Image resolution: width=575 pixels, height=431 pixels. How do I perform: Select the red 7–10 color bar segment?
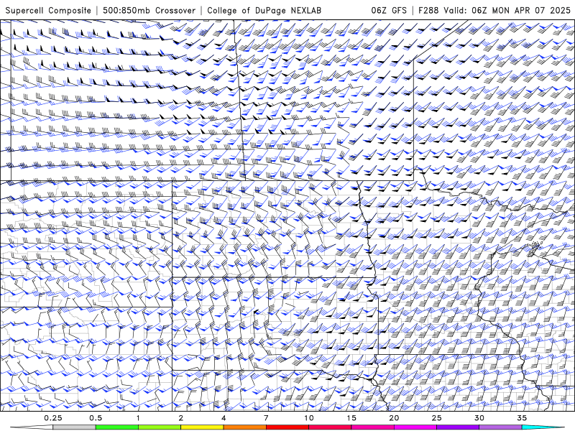(287, 427)
